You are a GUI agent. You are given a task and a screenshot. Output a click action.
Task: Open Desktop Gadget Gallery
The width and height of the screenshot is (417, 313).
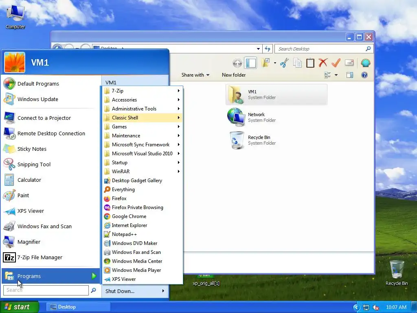point(143,181)
